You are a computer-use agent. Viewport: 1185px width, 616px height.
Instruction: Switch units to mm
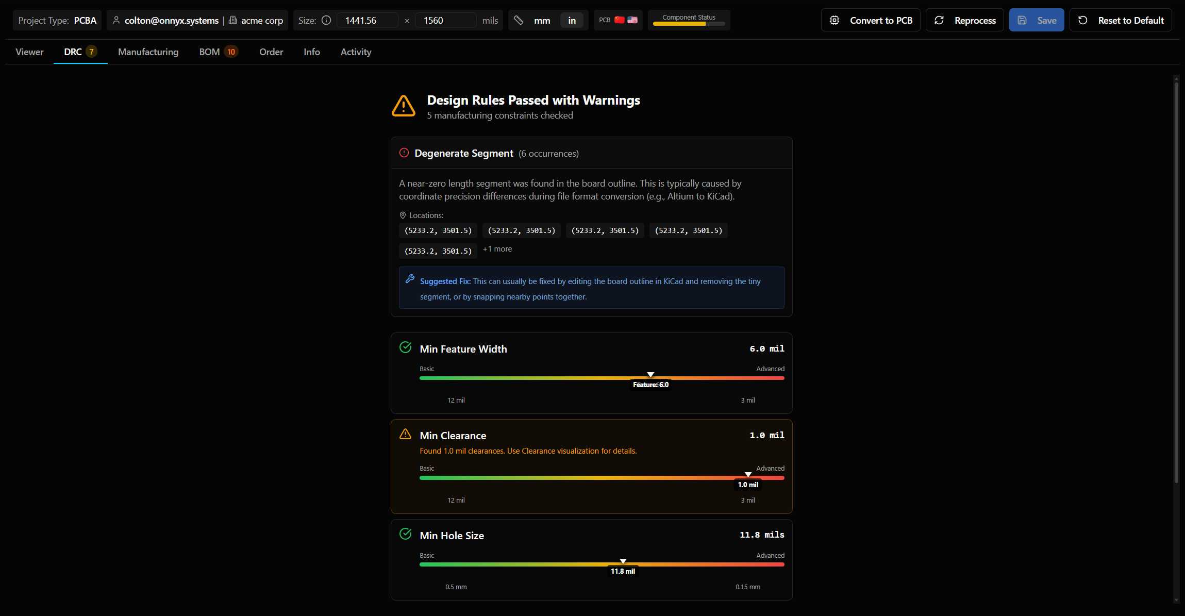(x=542, y=21)
